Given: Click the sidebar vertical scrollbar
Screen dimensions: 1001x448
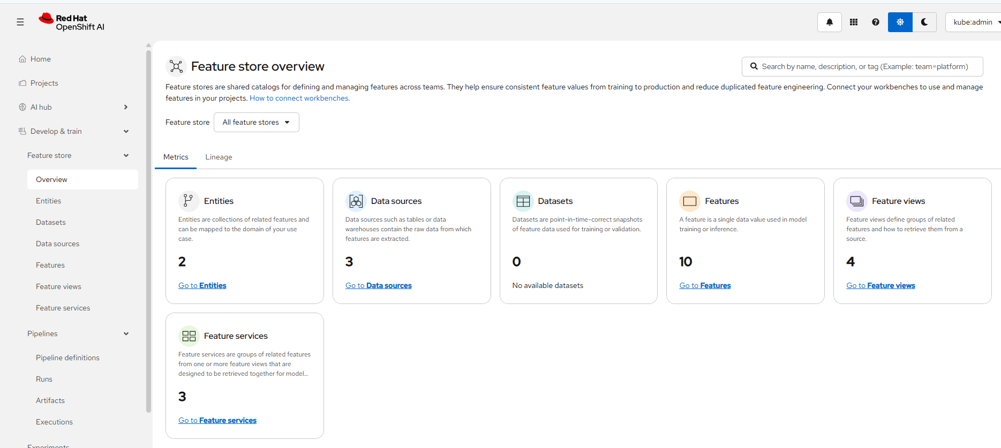Looking at the screenshot, I should [148, 230].
